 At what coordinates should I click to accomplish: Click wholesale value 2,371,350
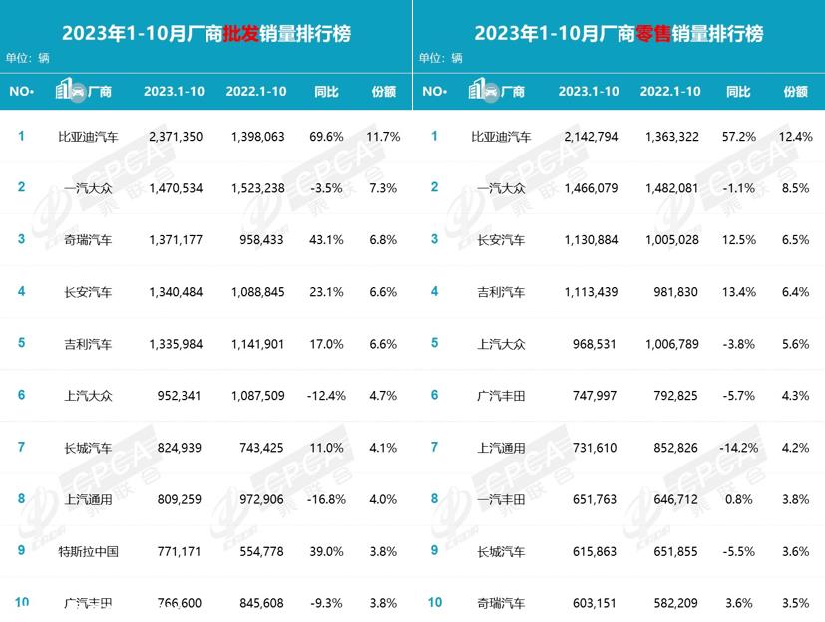(x=176, y=137)
